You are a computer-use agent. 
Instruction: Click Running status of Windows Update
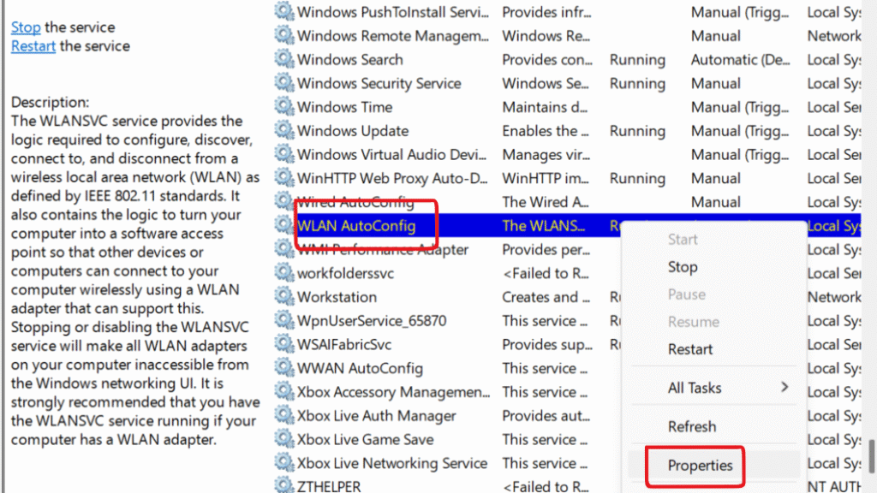point(637,131)
